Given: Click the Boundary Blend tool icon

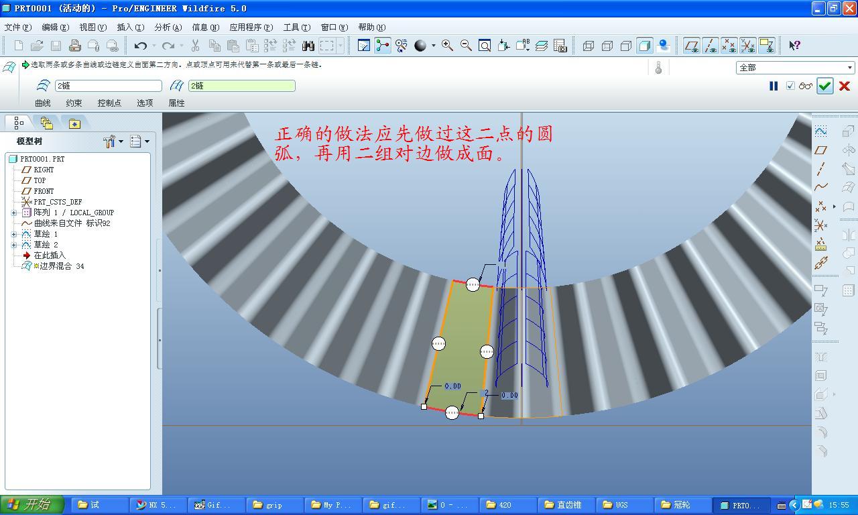Looking at the screenshot, I should point(848,188).
